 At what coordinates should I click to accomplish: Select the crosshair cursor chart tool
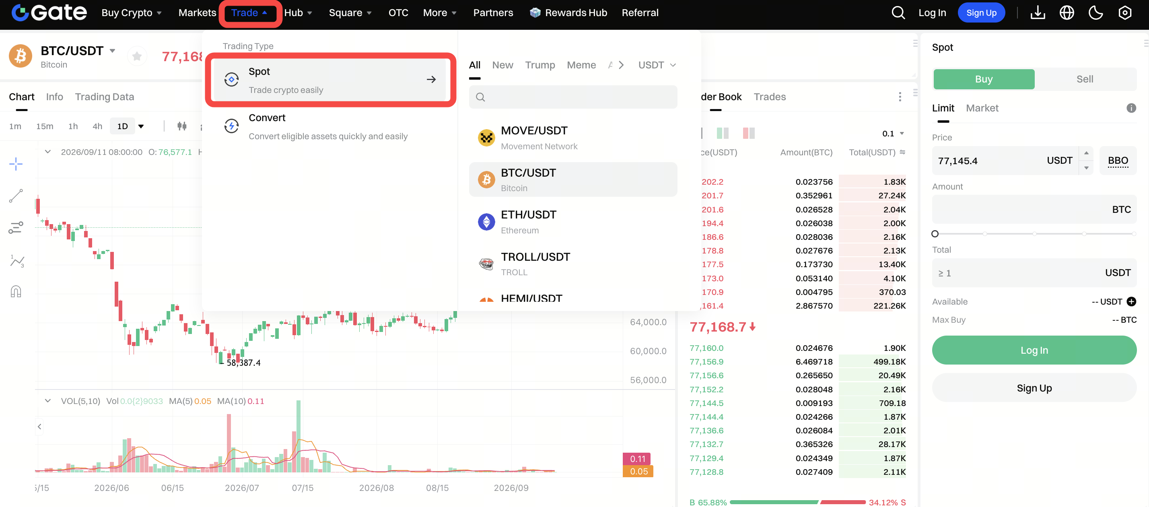pyautogui.click(x=16, y=164)
